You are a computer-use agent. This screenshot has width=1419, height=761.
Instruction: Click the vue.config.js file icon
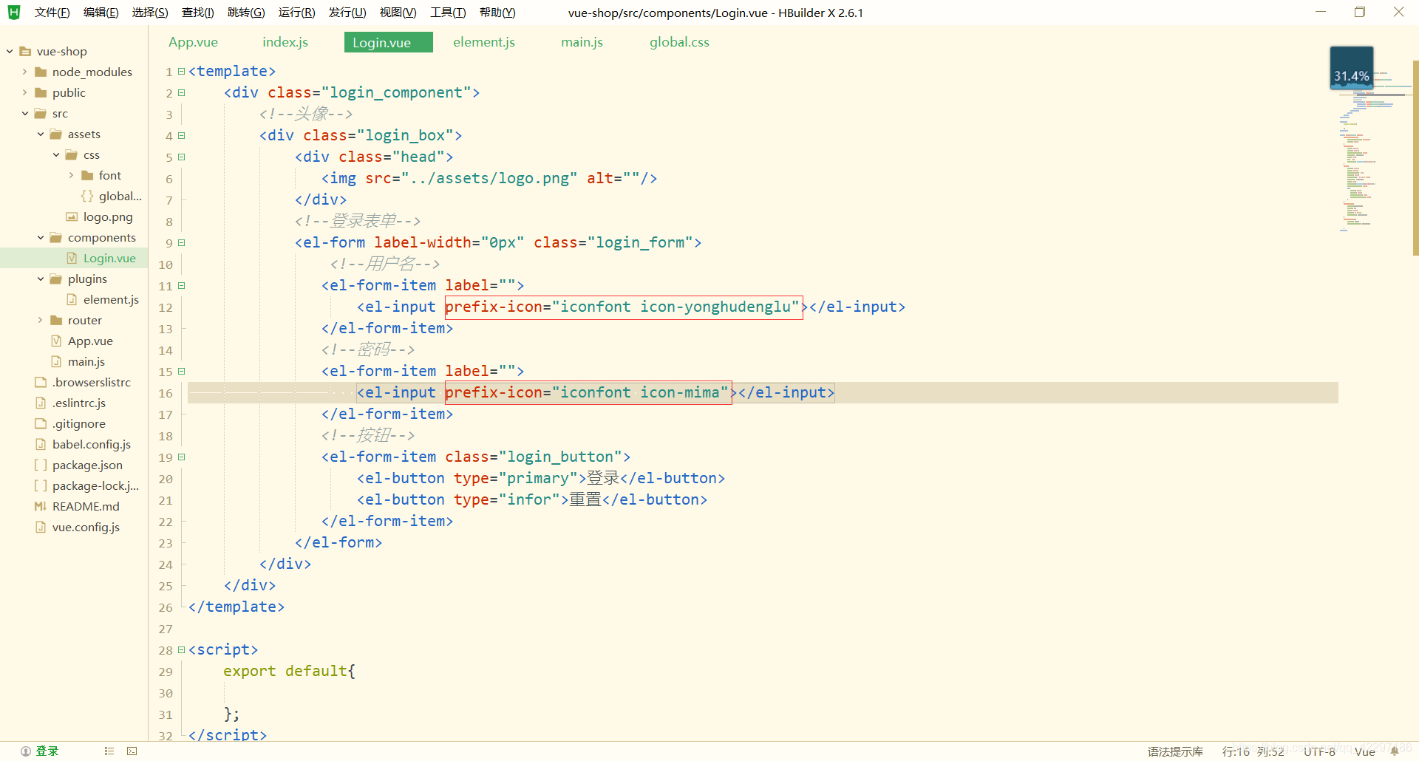41,527
